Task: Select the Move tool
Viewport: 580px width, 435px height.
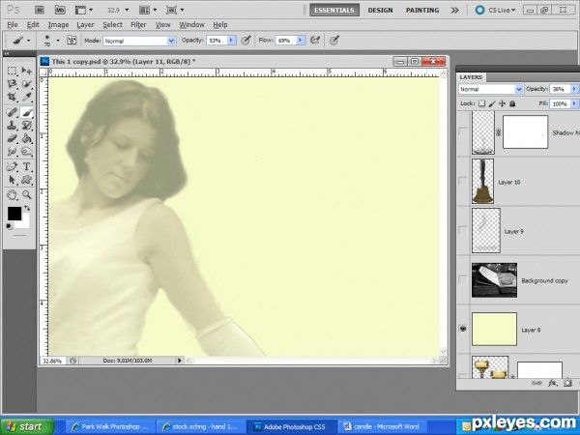Action: pos(27,71)
